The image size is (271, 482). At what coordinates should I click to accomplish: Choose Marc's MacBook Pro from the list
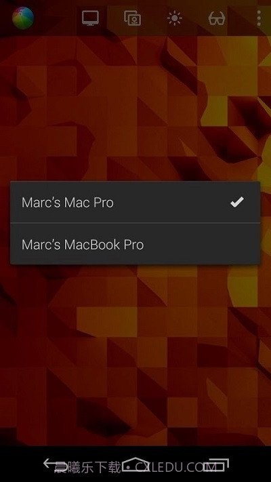[135, 244]
